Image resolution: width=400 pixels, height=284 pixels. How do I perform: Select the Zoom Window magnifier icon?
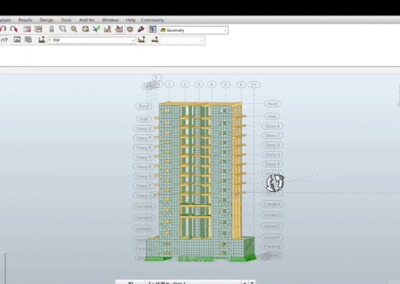point(63,29)
